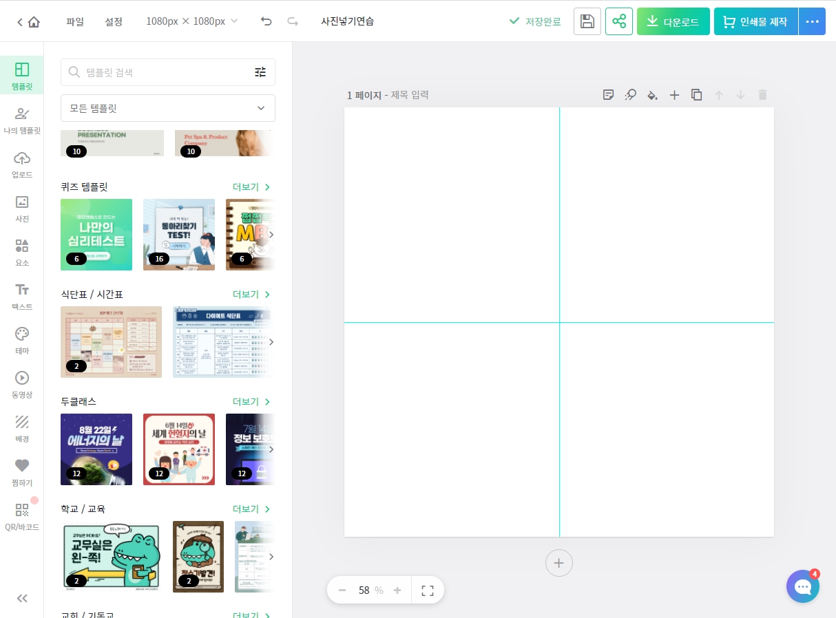Screen dimensions: 836x618
Task: Select 템플릿 sidebar tab
Action: (x=22, y=75)
